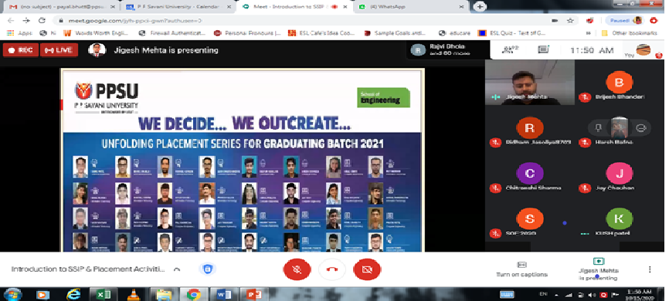Turn on captions

[x=521, y=269]
